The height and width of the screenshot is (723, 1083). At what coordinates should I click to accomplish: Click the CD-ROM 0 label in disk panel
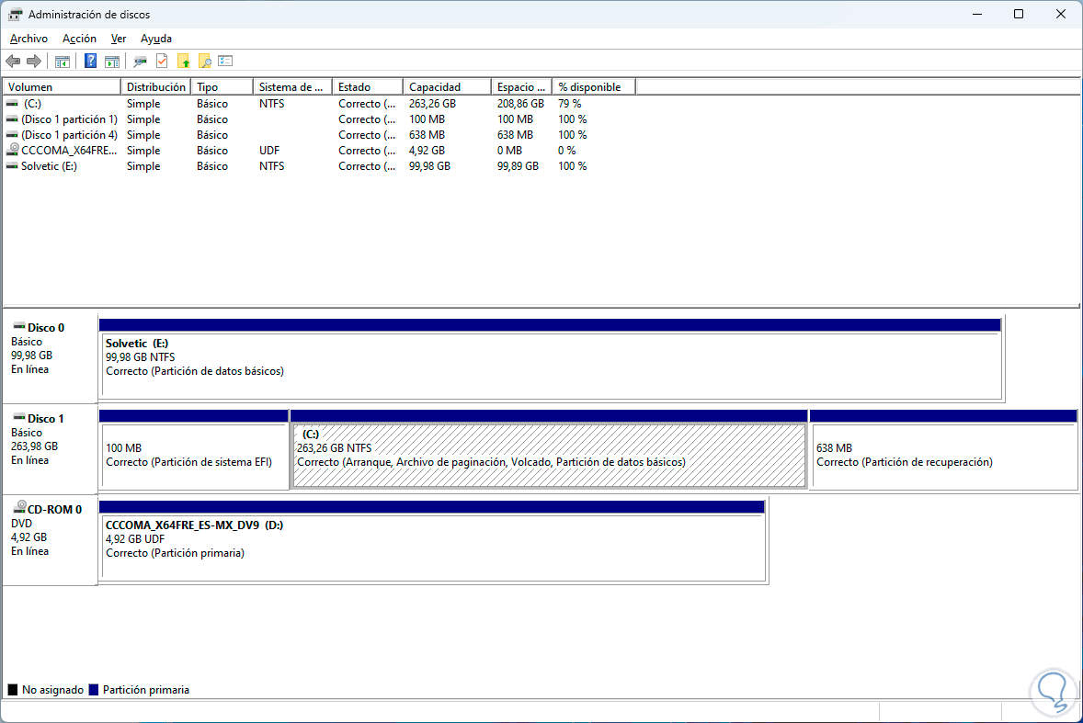pyautogui.click(x=54, y=510)
